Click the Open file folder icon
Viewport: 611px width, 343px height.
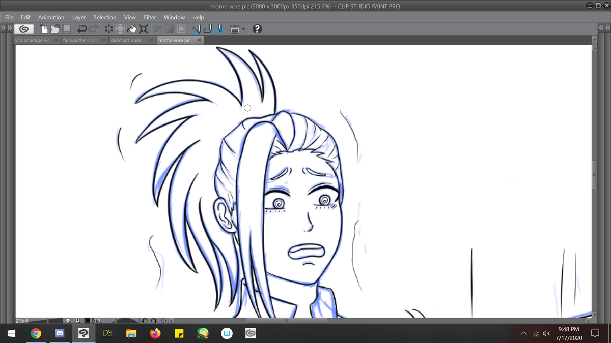(x=55, y=29)
